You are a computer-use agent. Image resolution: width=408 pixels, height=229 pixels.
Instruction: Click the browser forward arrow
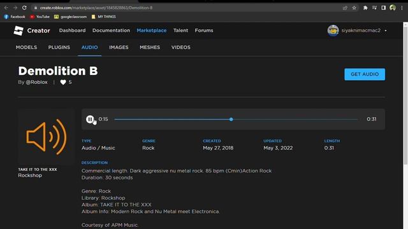[15, 8]
